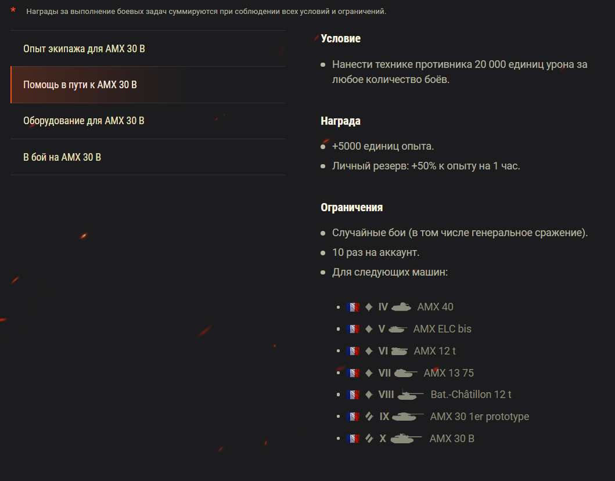Click the AMX ELC bis tank silhouette
The height and width of the screenshot is (481, 615).
398,330
